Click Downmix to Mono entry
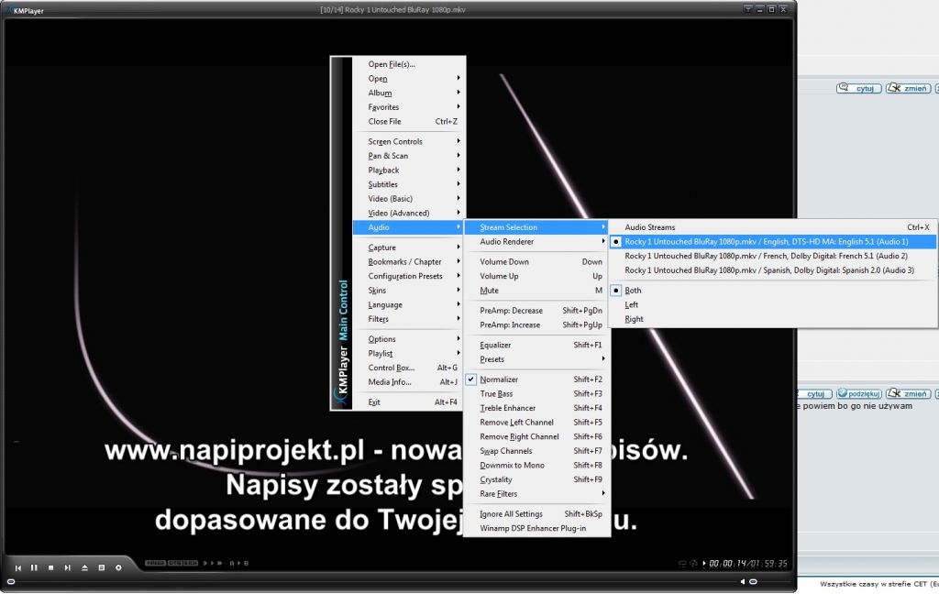Viewport: 939px width, 594px height. 536,466
